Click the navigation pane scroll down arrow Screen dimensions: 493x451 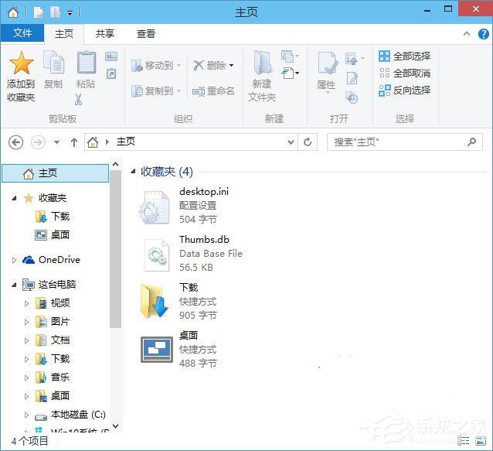click(x=115, y=426)
